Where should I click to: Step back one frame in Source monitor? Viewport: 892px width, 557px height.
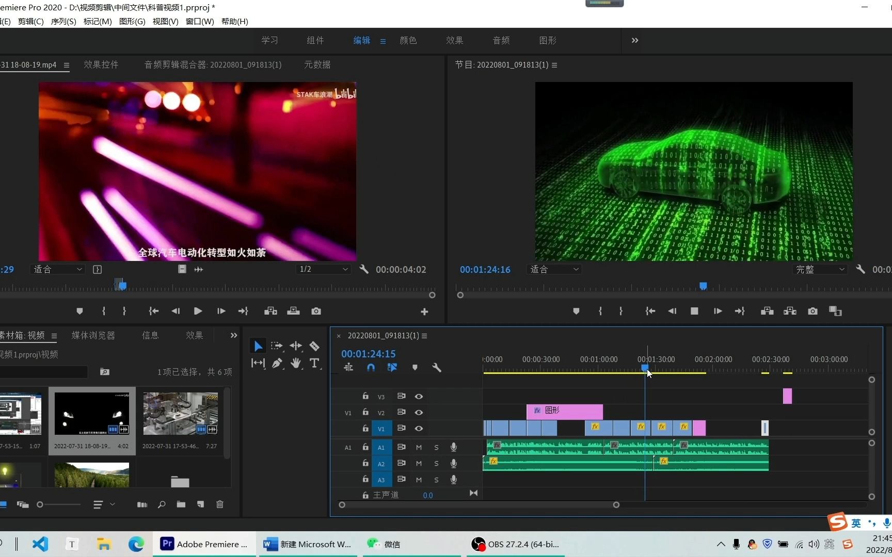point(176,311)
